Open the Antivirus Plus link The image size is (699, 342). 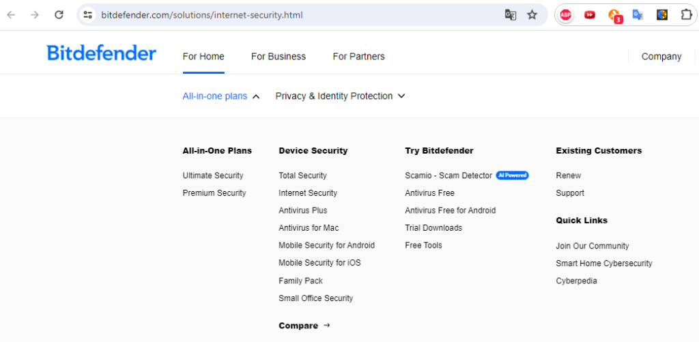point(303,210)
